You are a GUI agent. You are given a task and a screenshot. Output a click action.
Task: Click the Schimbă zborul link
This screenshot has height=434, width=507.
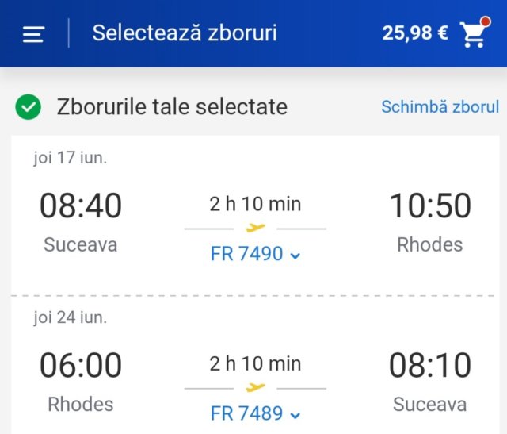point(440,106)
